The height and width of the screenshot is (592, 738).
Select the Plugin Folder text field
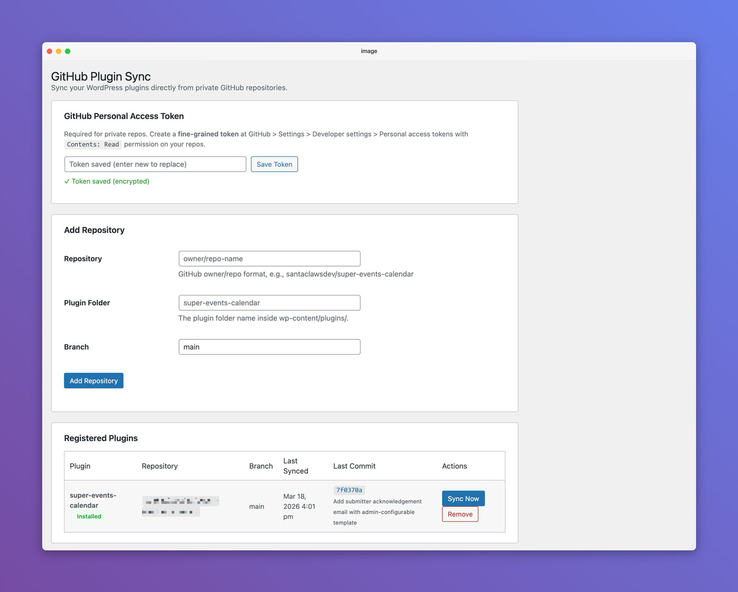click(269, 303)
